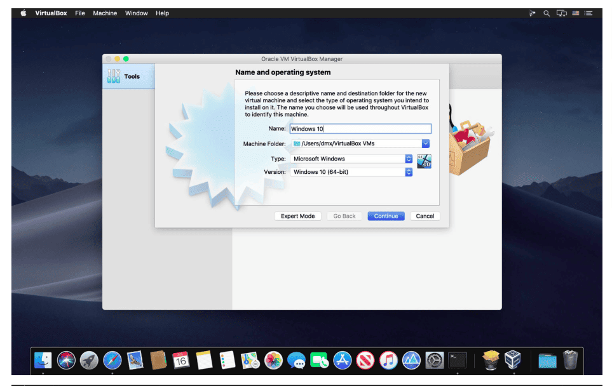Open the blue Downloads folder in dock
Image resolution: width=612 pixels, height=386 pixels.
[547, 361]
